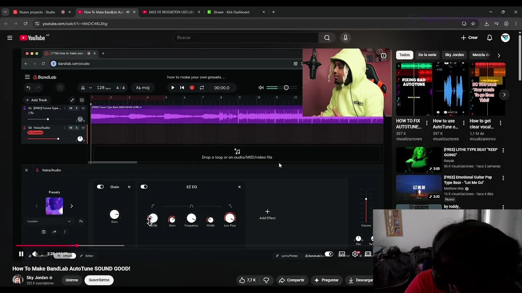The image size is (522, 293).
Task: Click the YouTube video progress bar
Action: tap(195, 246)
